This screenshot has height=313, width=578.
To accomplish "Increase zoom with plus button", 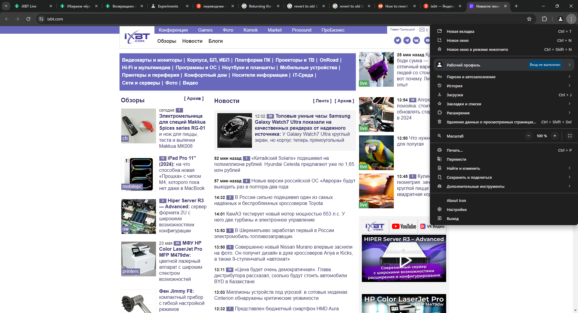I will click(555, 136).
